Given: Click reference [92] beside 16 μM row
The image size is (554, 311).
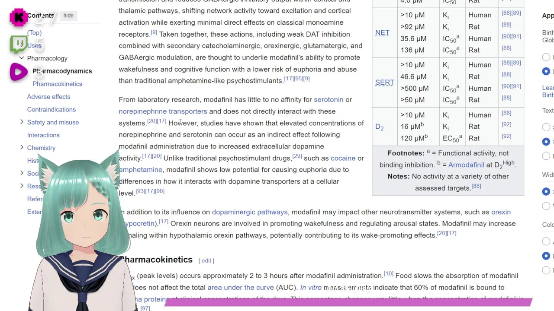Looking at the screenshot, I should (506, 124).
